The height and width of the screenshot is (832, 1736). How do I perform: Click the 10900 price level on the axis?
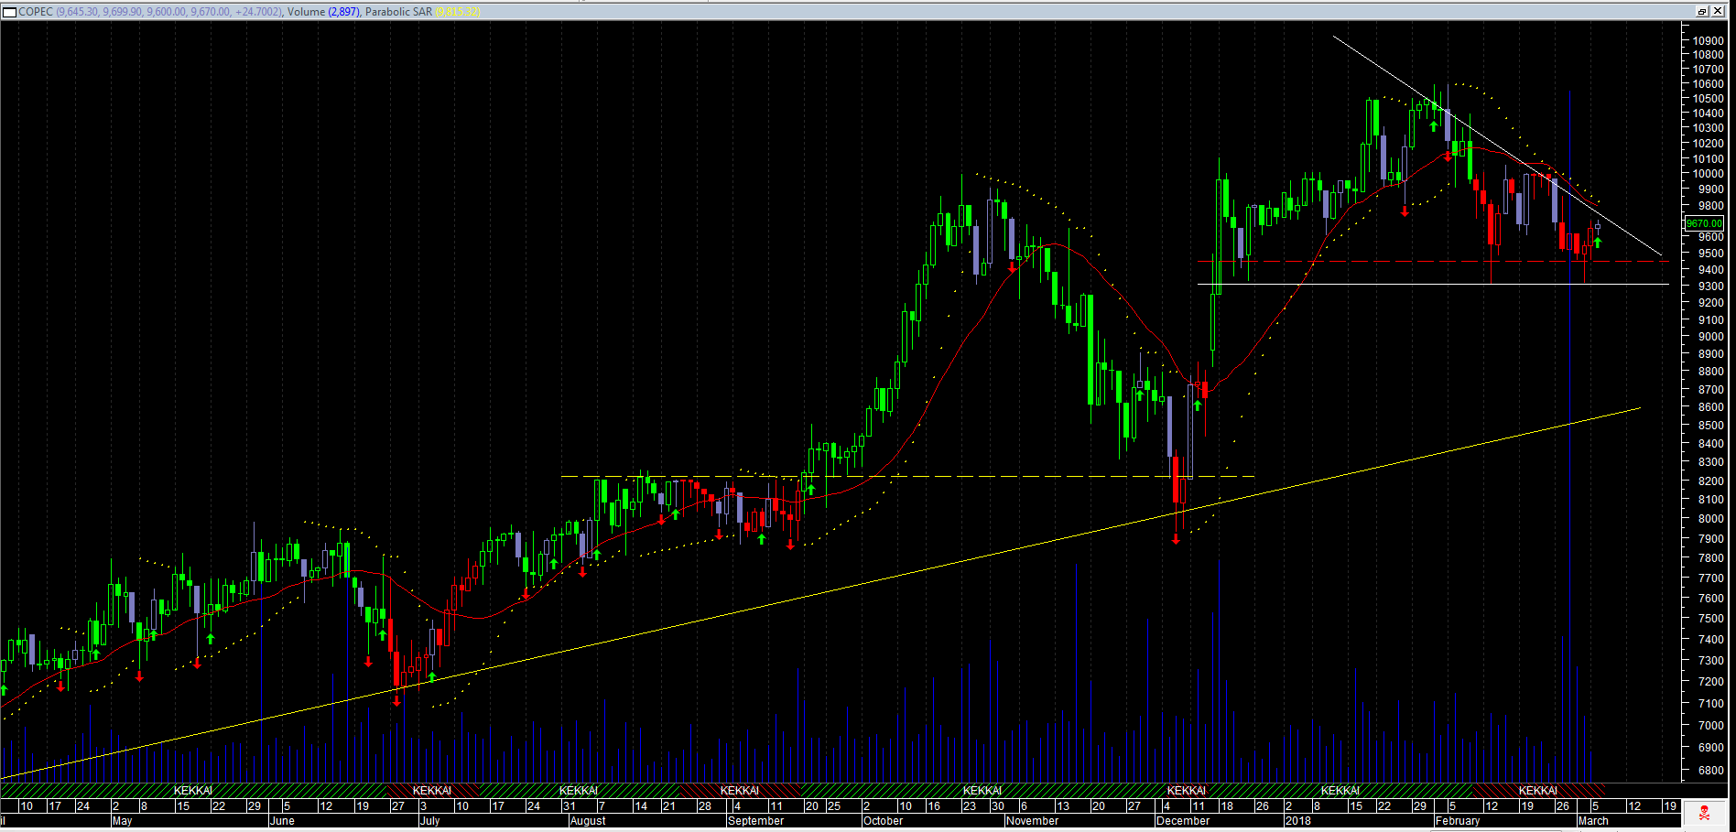click(1708, 40)
